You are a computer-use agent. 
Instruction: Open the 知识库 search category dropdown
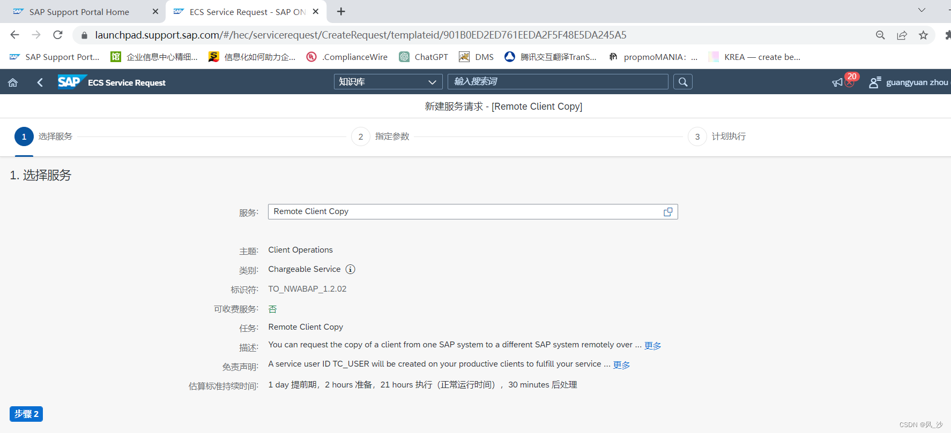click(388, 82)
